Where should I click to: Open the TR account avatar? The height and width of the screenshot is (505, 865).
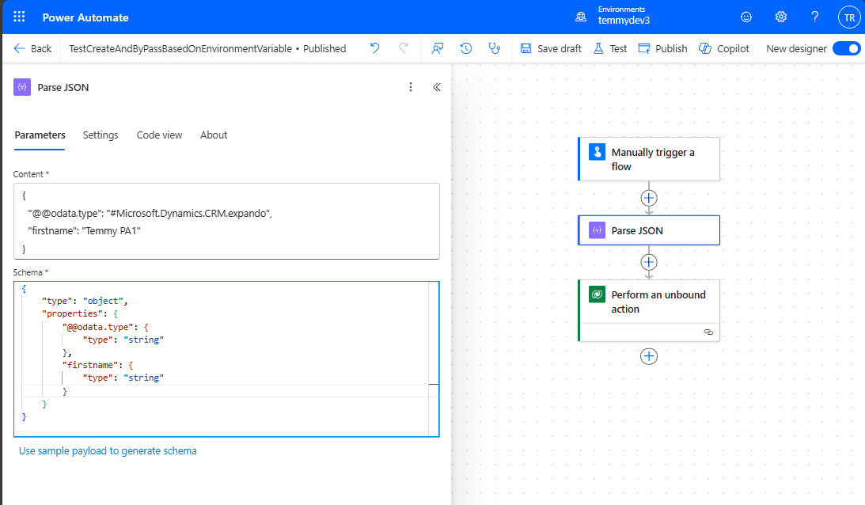(x=849, y=17)
